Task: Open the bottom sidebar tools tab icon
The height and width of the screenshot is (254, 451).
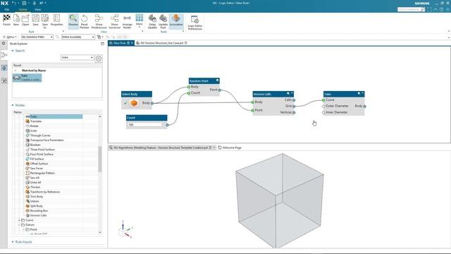Action: [x=4, y=80]
